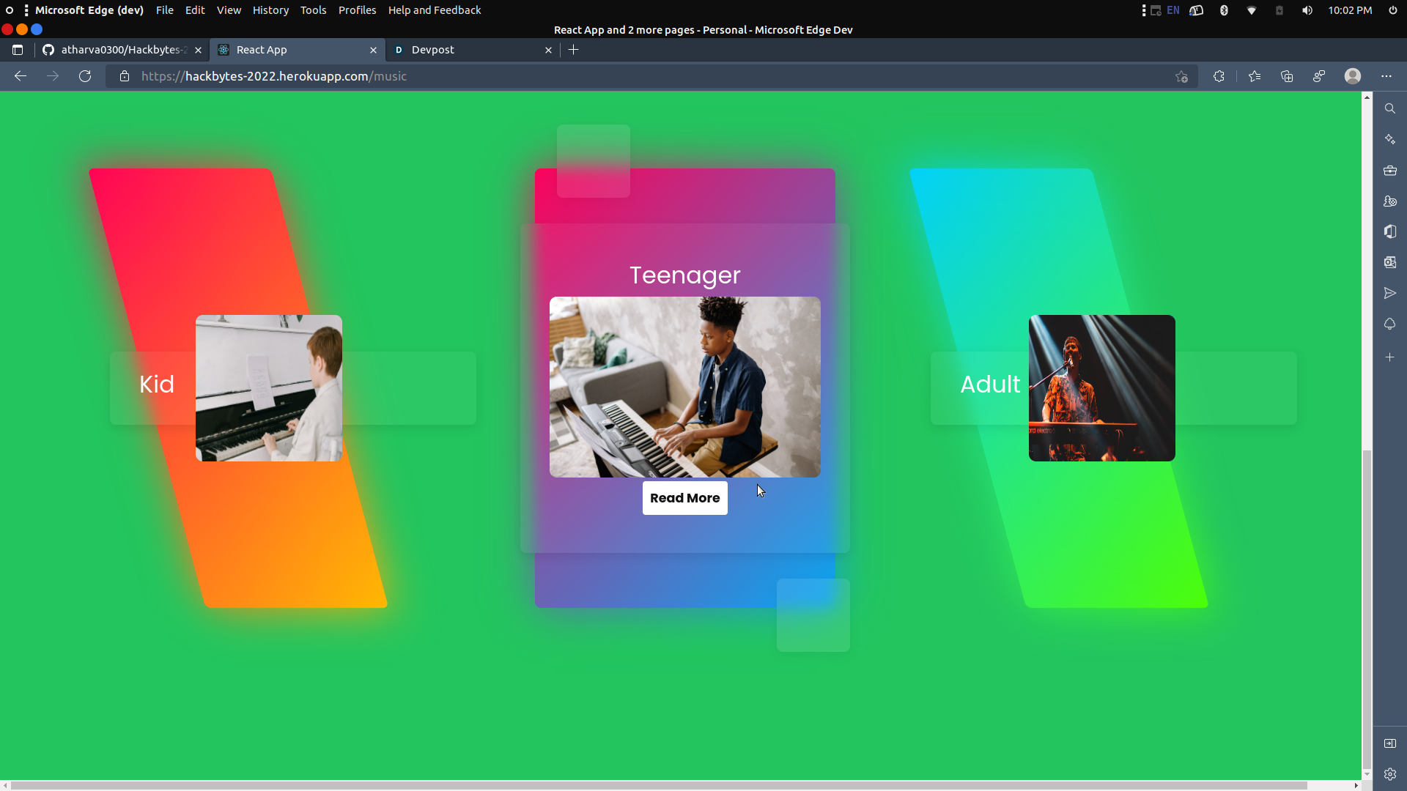Image resolution: width=1407 pixels, height=791 pixels.
Task: Click the profile avatar icon
Action: 1353,76
